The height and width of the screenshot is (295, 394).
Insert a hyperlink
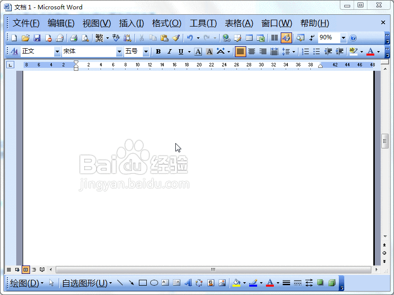tap(227, 38)
